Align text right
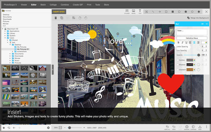This screenshot has height=132, width=211. (198, 43)
